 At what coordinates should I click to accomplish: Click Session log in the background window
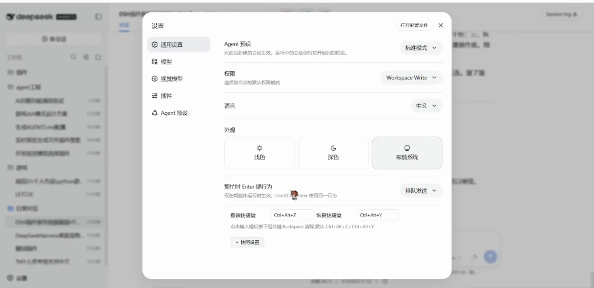pyautogui.click(x=561, y=14)
